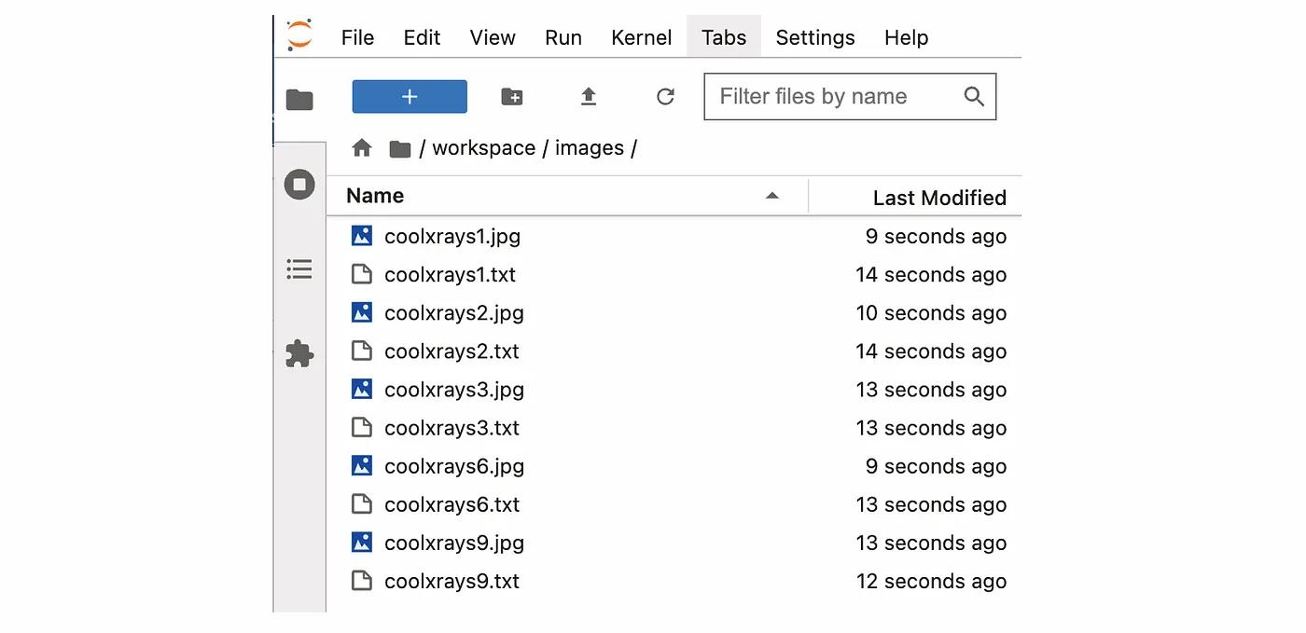Viewport: 1306px width, 633px height.
Task: Go to the home directory icon
Action: [x=362, y=148]
